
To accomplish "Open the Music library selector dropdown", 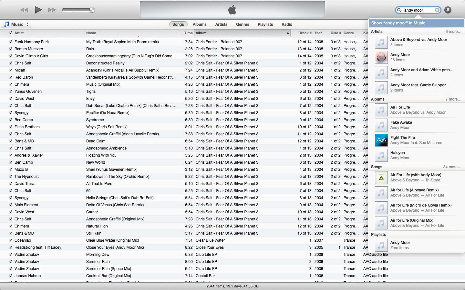I will tap(16, 24).
